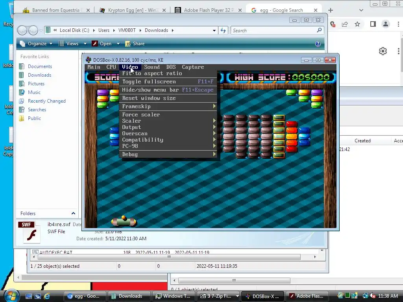This screenshot has height=302, width=403.
Task: Click the SWF file thumbnail in details pane
Action: coord(30,232)
